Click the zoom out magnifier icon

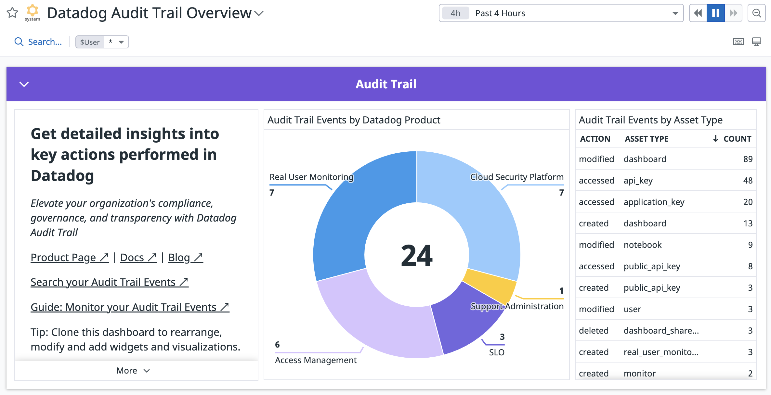click(x=757, y=13)
